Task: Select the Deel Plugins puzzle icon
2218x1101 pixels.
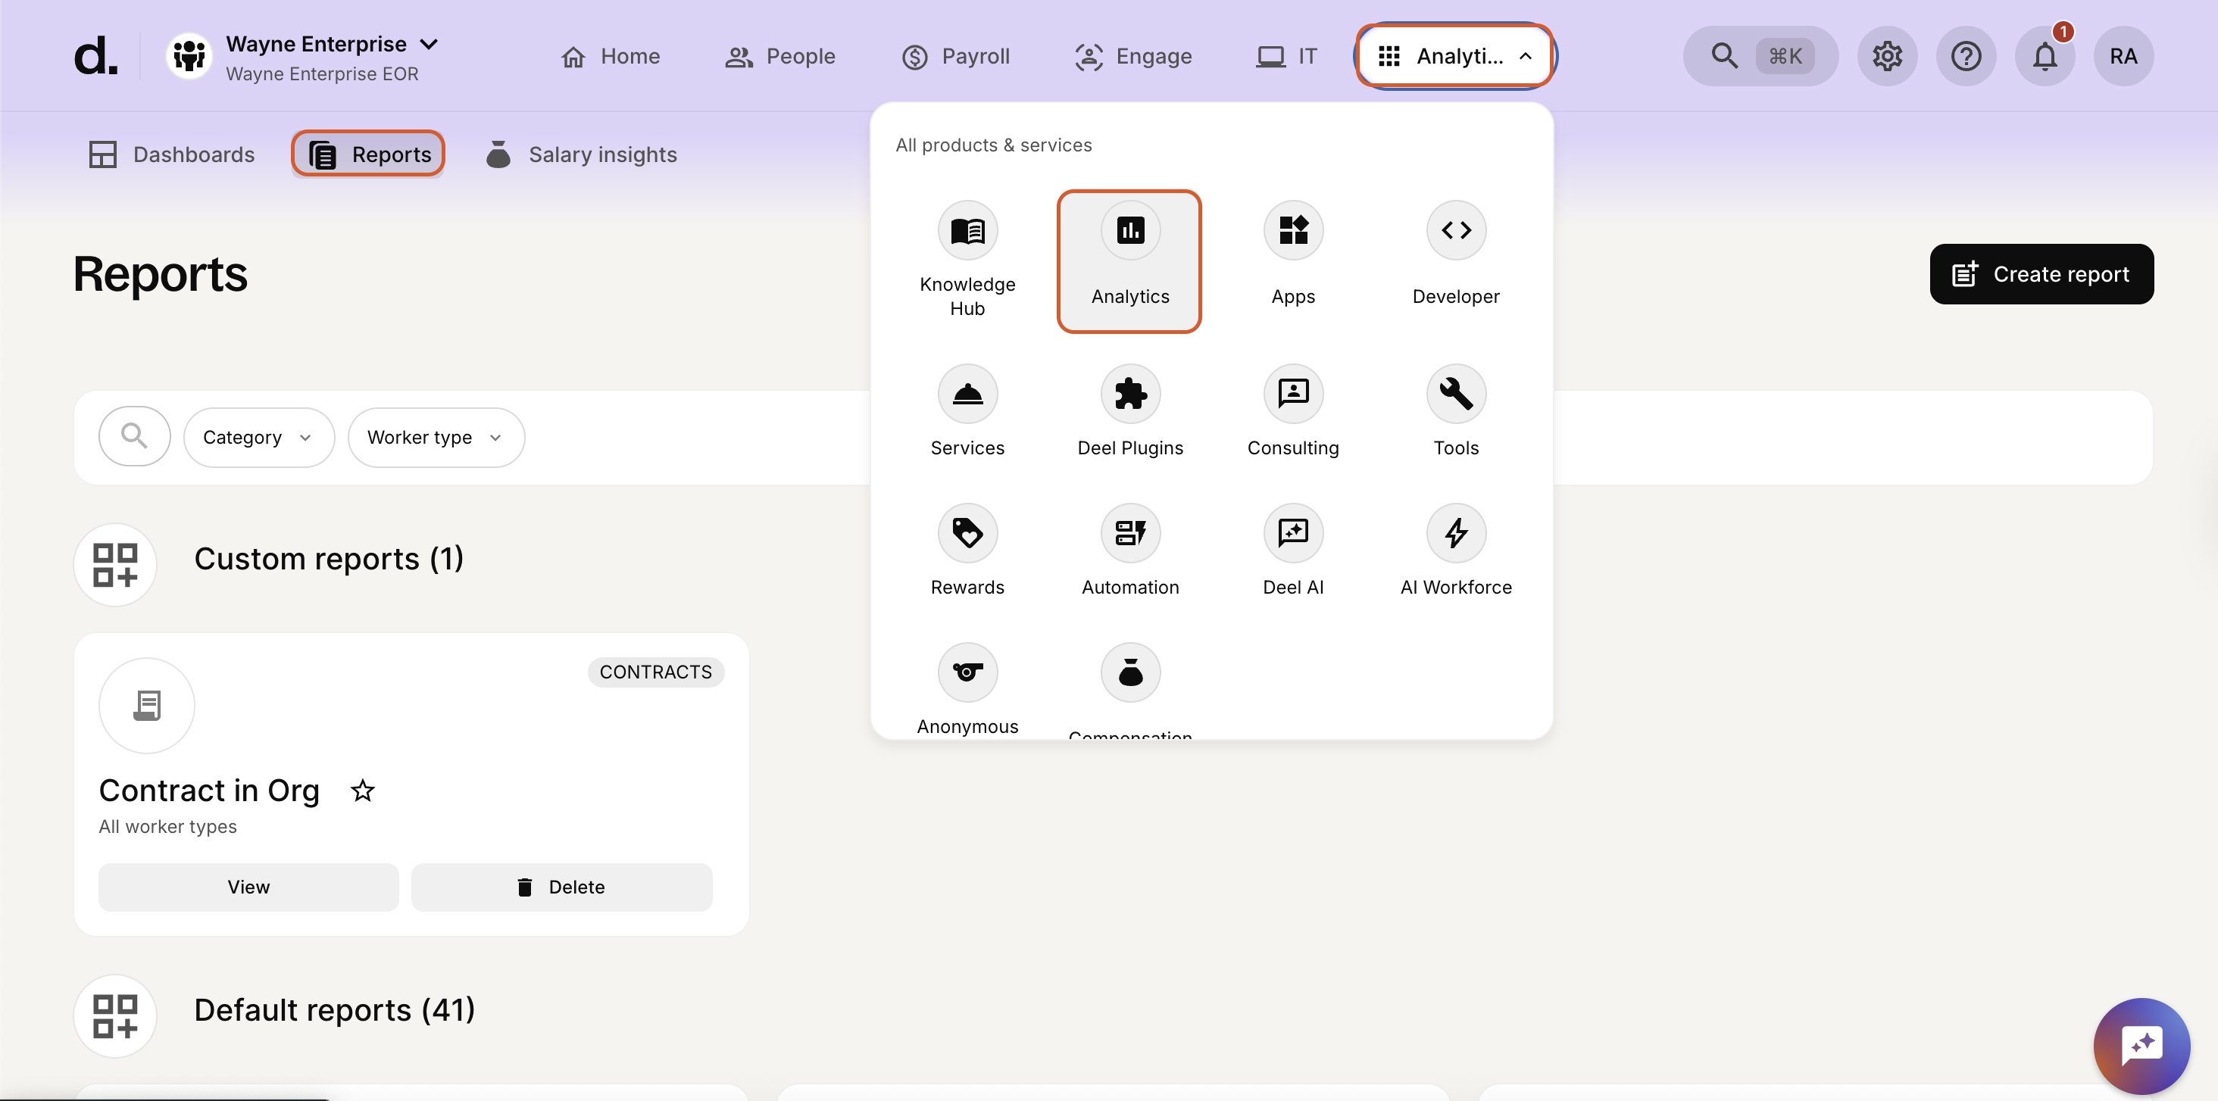Action: click(1129, 395)
